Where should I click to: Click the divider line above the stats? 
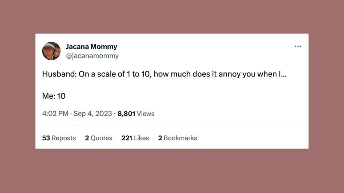(172, 126)
